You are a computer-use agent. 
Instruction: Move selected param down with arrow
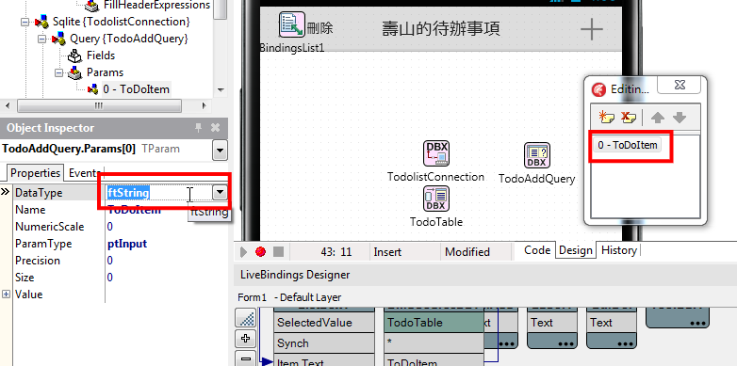[x=680, y=118]
